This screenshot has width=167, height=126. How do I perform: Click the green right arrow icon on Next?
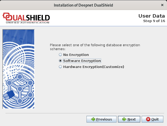[124, 119]
